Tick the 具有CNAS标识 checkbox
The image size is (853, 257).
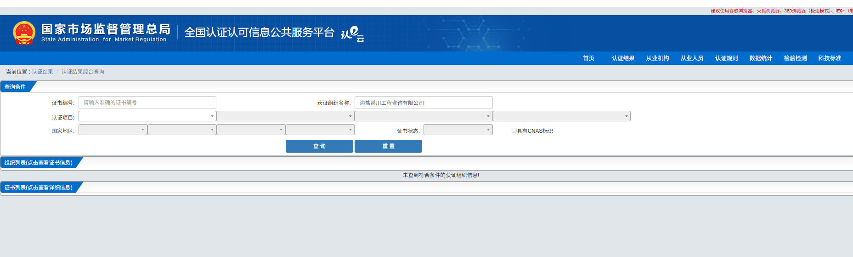click(x=514, y=131)
